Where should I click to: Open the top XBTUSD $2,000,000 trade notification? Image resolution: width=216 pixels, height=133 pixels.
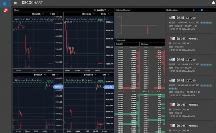click(x=190, y=23)
